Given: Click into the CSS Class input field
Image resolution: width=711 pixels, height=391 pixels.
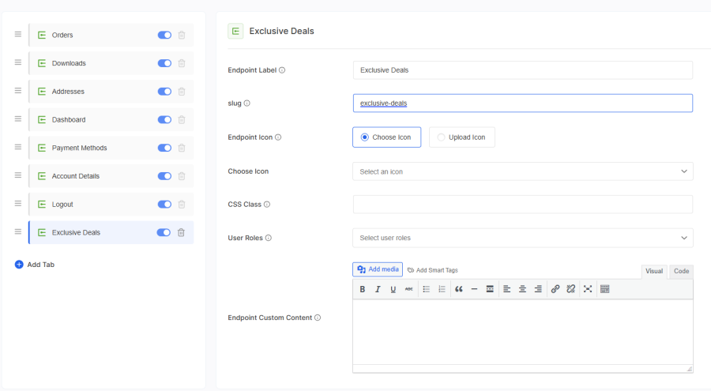Looking at the screenshot, I should pos(522,205).
